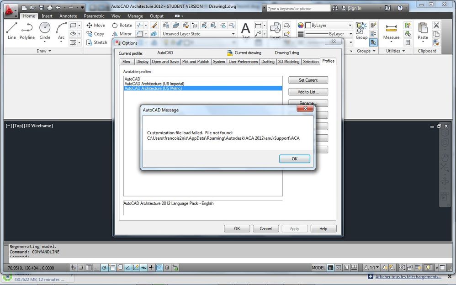The width and height of the screenshot is (456, 285).
Task: Switch to the Display tab in Options
Action: [142, 62]
